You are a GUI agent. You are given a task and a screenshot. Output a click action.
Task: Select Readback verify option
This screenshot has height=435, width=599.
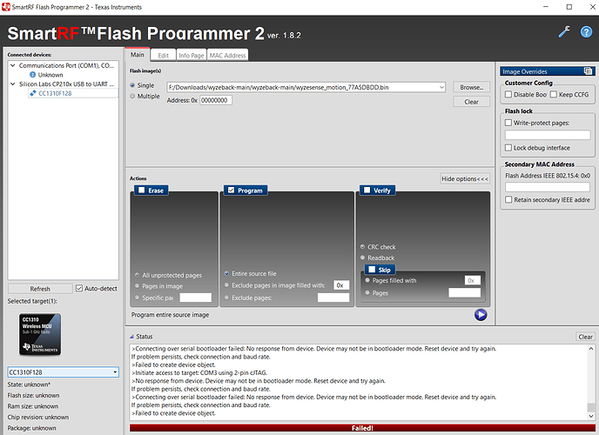[x=362, y=258]
